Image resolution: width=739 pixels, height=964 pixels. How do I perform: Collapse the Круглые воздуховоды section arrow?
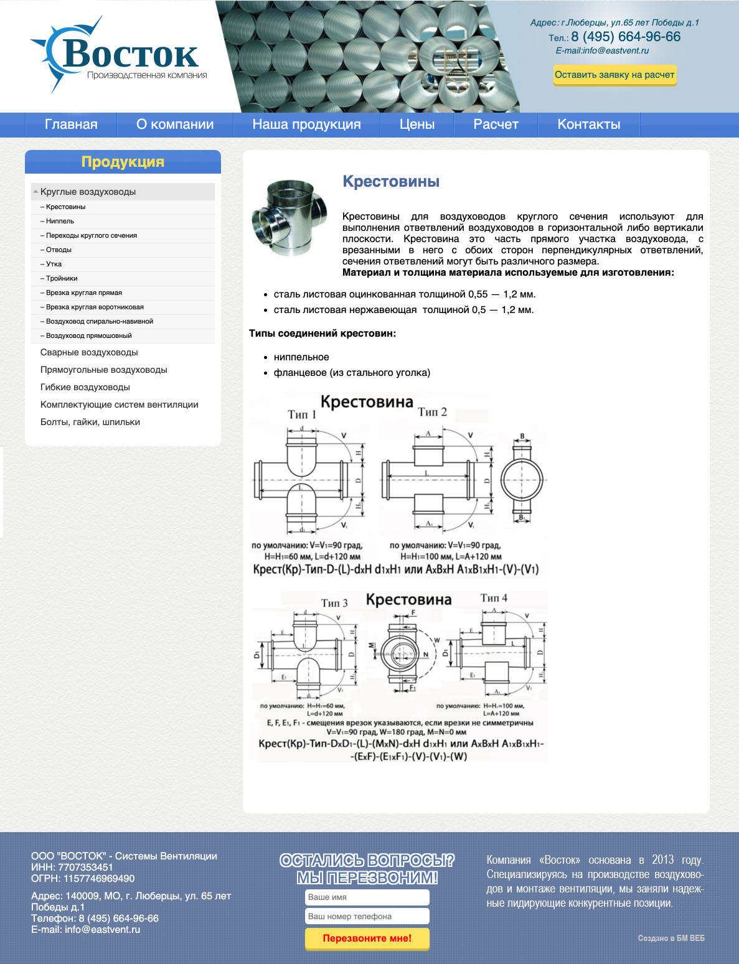point(35,192)
